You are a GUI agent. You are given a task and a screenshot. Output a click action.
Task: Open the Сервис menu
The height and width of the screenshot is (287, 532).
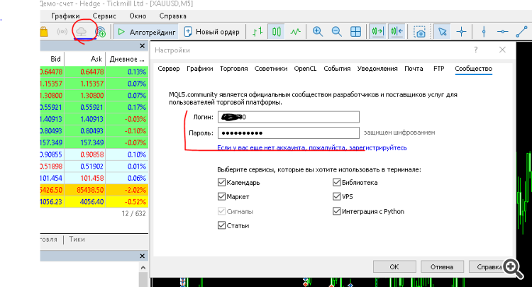[x=104, y=16]
